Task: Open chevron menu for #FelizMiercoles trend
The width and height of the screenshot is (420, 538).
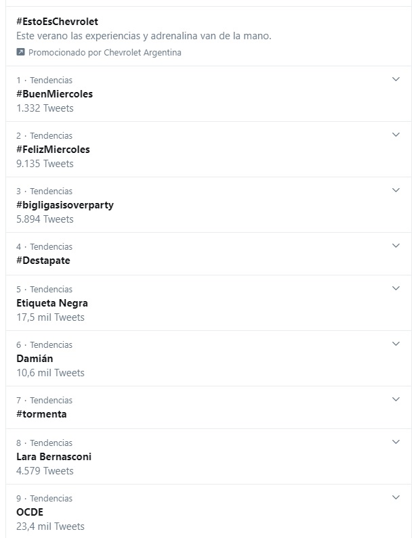Action: 396,135
